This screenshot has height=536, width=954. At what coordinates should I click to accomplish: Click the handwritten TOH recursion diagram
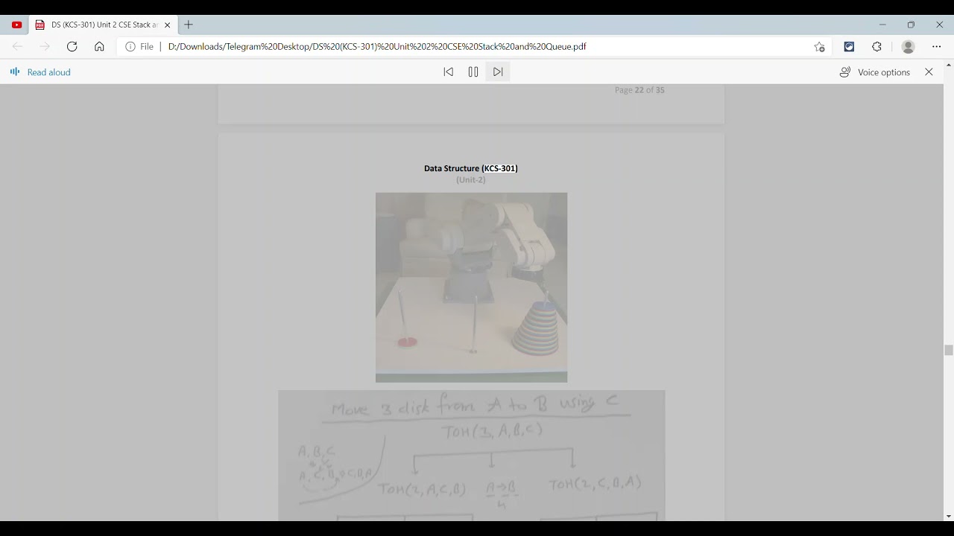pyautogui.click(x=472, y=456)
